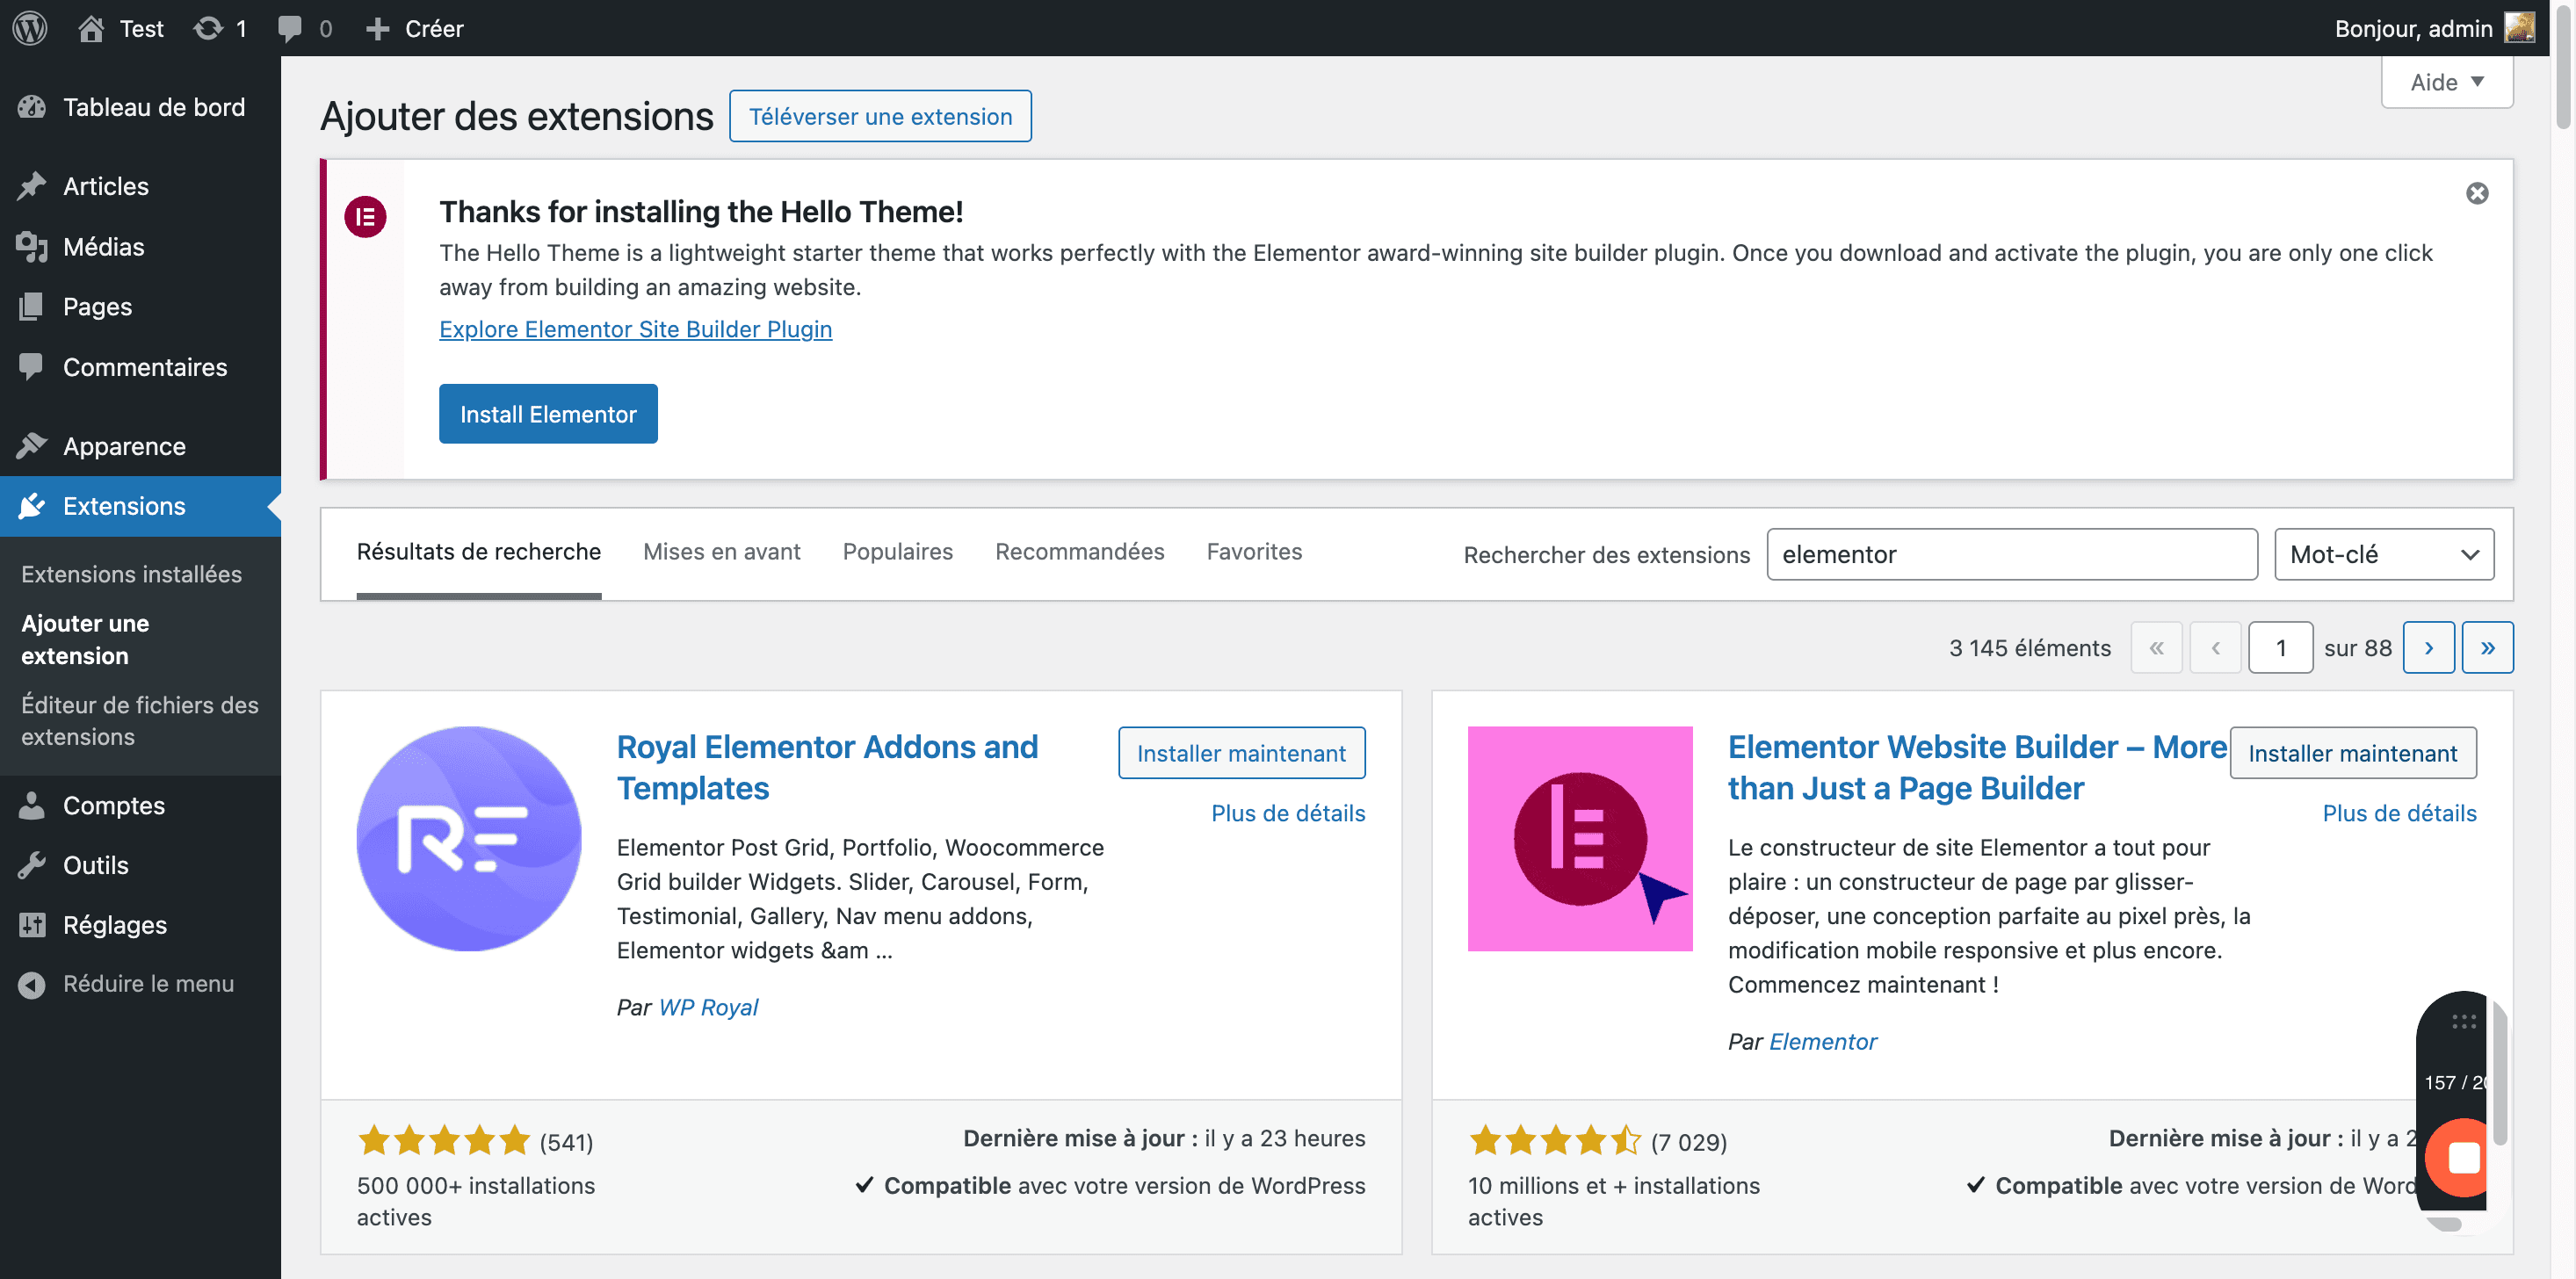Screen dimensions: 2576x1279
Task: Click the current page number field
Action: (x=2280, y=648)
